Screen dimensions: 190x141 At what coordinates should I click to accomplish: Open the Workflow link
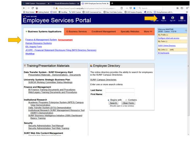[30, 54]
